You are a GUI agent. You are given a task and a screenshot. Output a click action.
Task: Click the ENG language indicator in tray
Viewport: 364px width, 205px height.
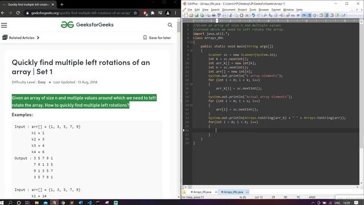337,203
